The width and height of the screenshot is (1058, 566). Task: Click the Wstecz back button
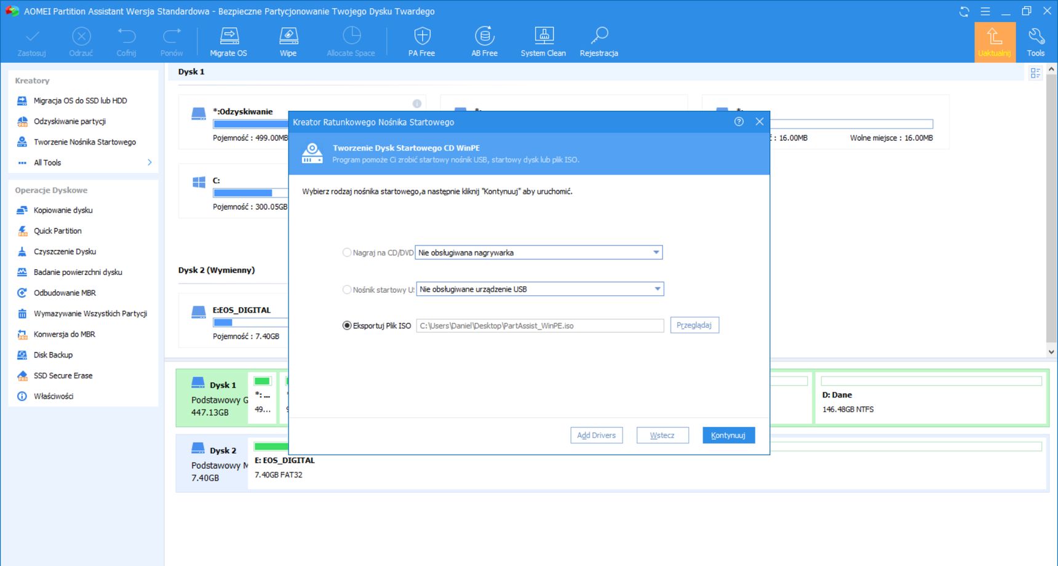(x=662, y=435)
